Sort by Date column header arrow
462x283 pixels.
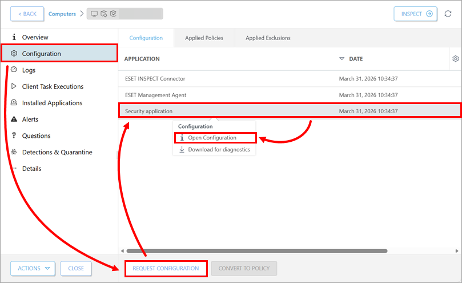tap(342, 59)
